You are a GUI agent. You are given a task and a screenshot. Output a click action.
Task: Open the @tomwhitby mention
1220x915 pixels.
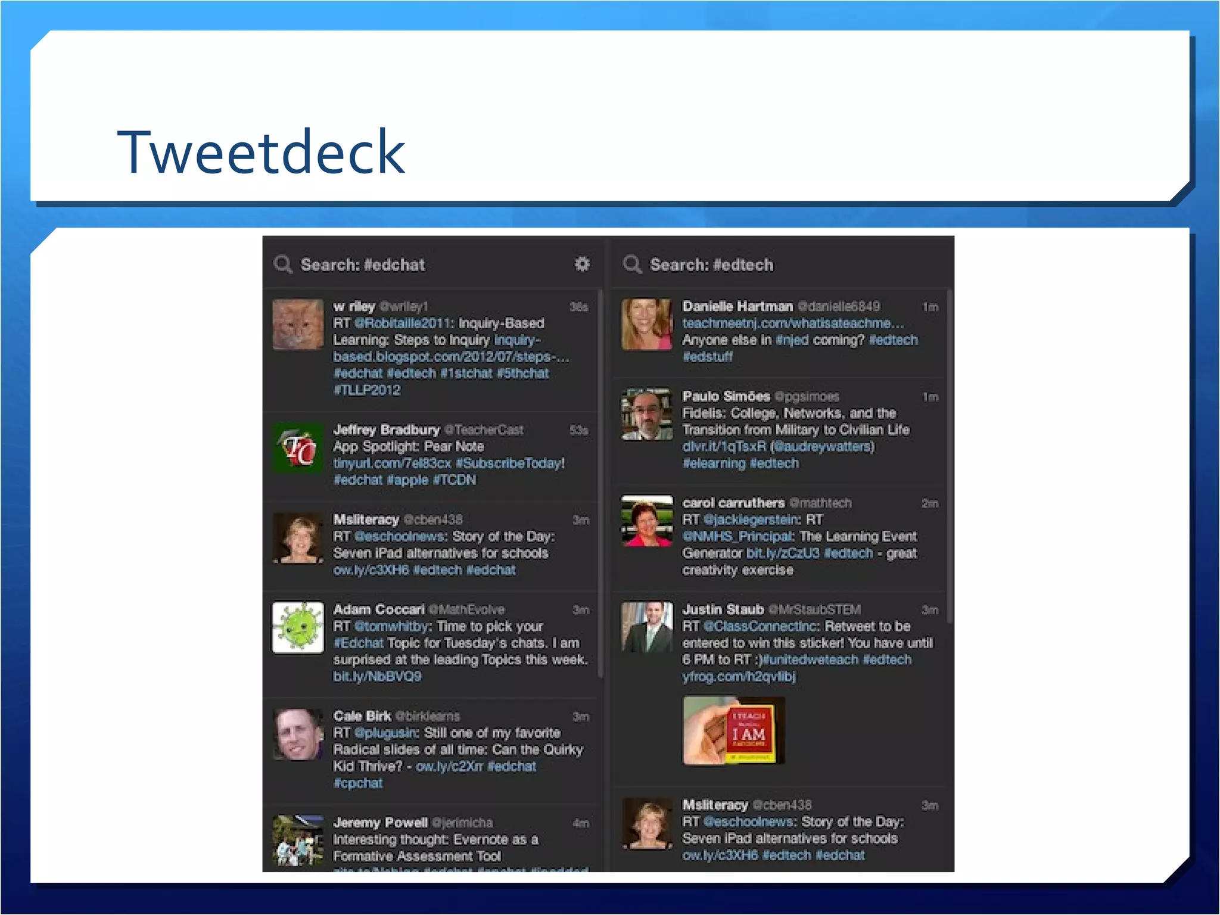coord(391,626)
